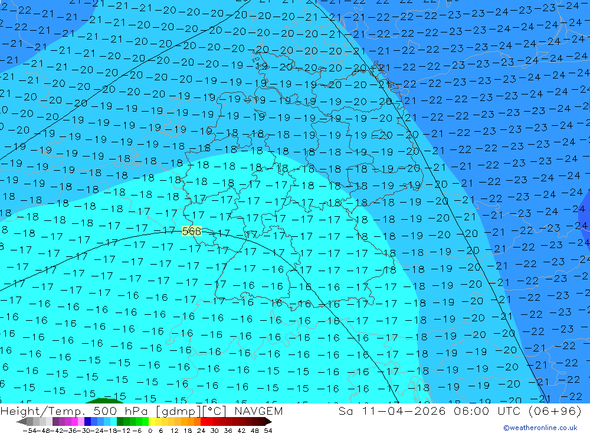The height and width of the screenshot is (433, 590).
Task: Click the 24 label under the color scale
Action: pyautogui.click(x=201, y=431)
